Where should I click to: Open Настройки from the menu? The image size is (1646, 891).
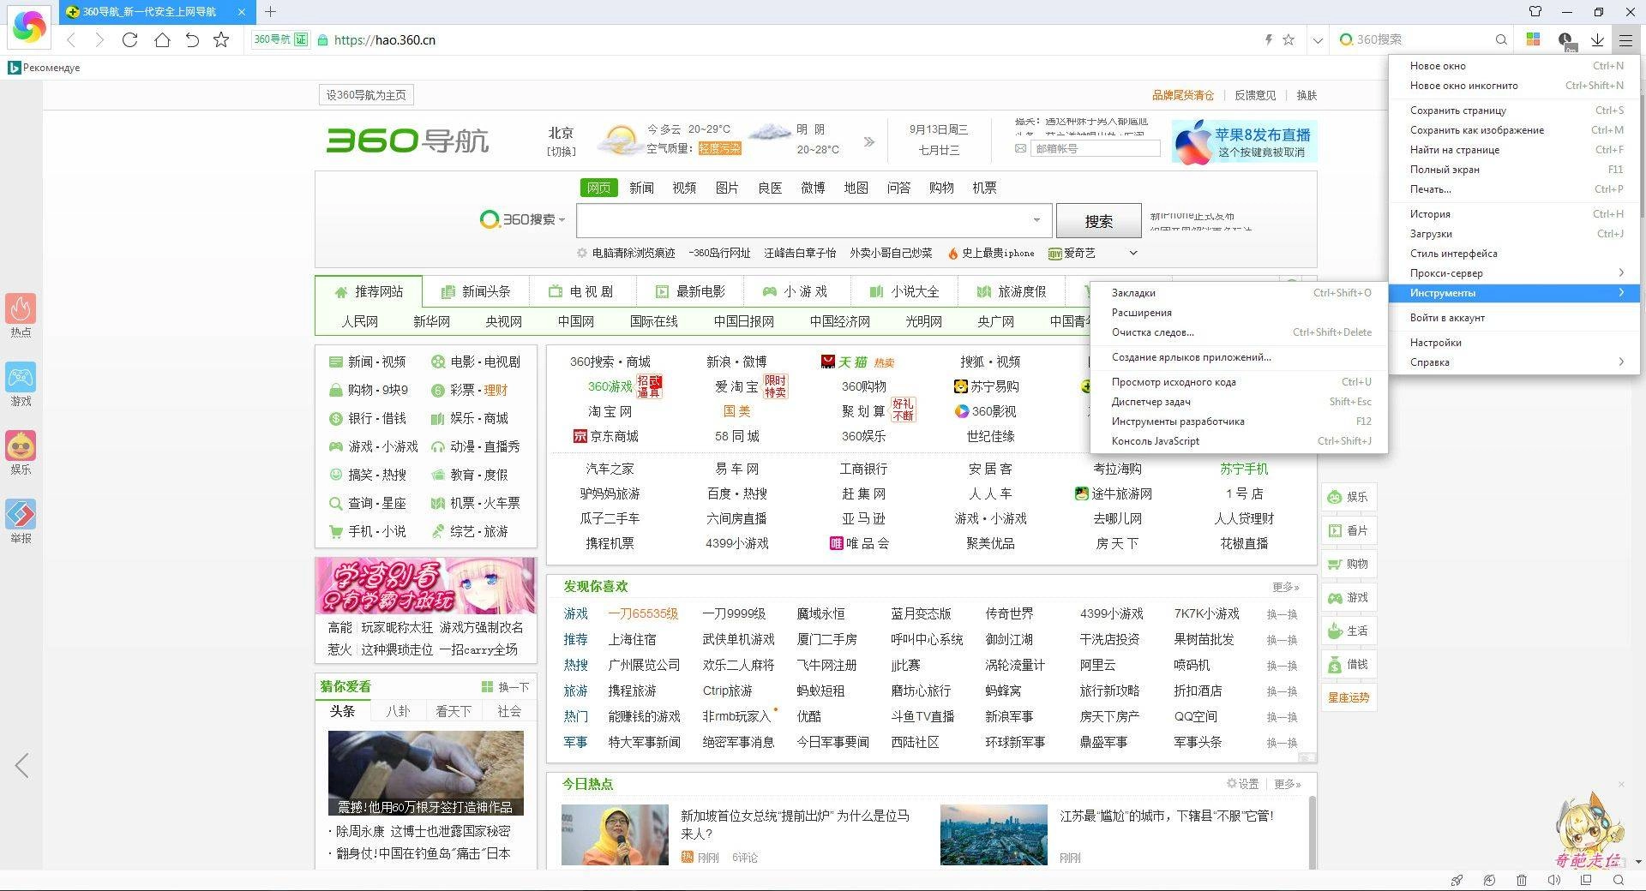[1514, 343]
